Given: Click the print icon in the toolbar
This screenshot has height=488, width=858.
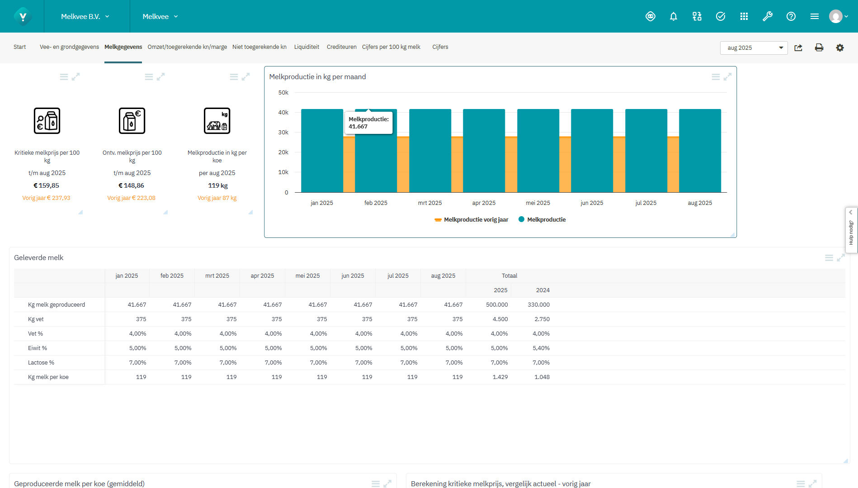Looking at the screenshot, I should 819,47.
